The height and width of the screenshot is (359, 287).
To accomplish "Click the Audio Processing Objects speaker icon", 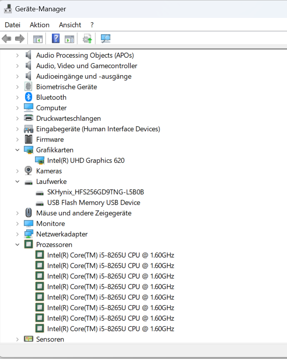I will [x=28, y=55].
